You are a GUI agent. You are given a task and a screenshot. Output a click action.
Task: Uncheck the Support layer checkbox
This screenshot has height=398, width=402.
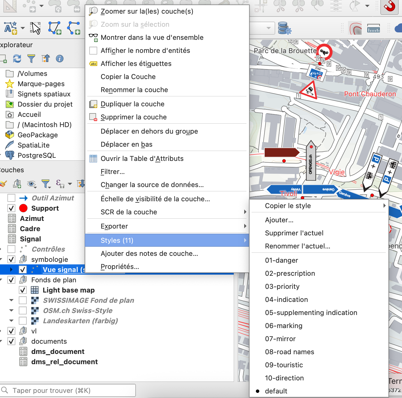click(x=11, y=208)
